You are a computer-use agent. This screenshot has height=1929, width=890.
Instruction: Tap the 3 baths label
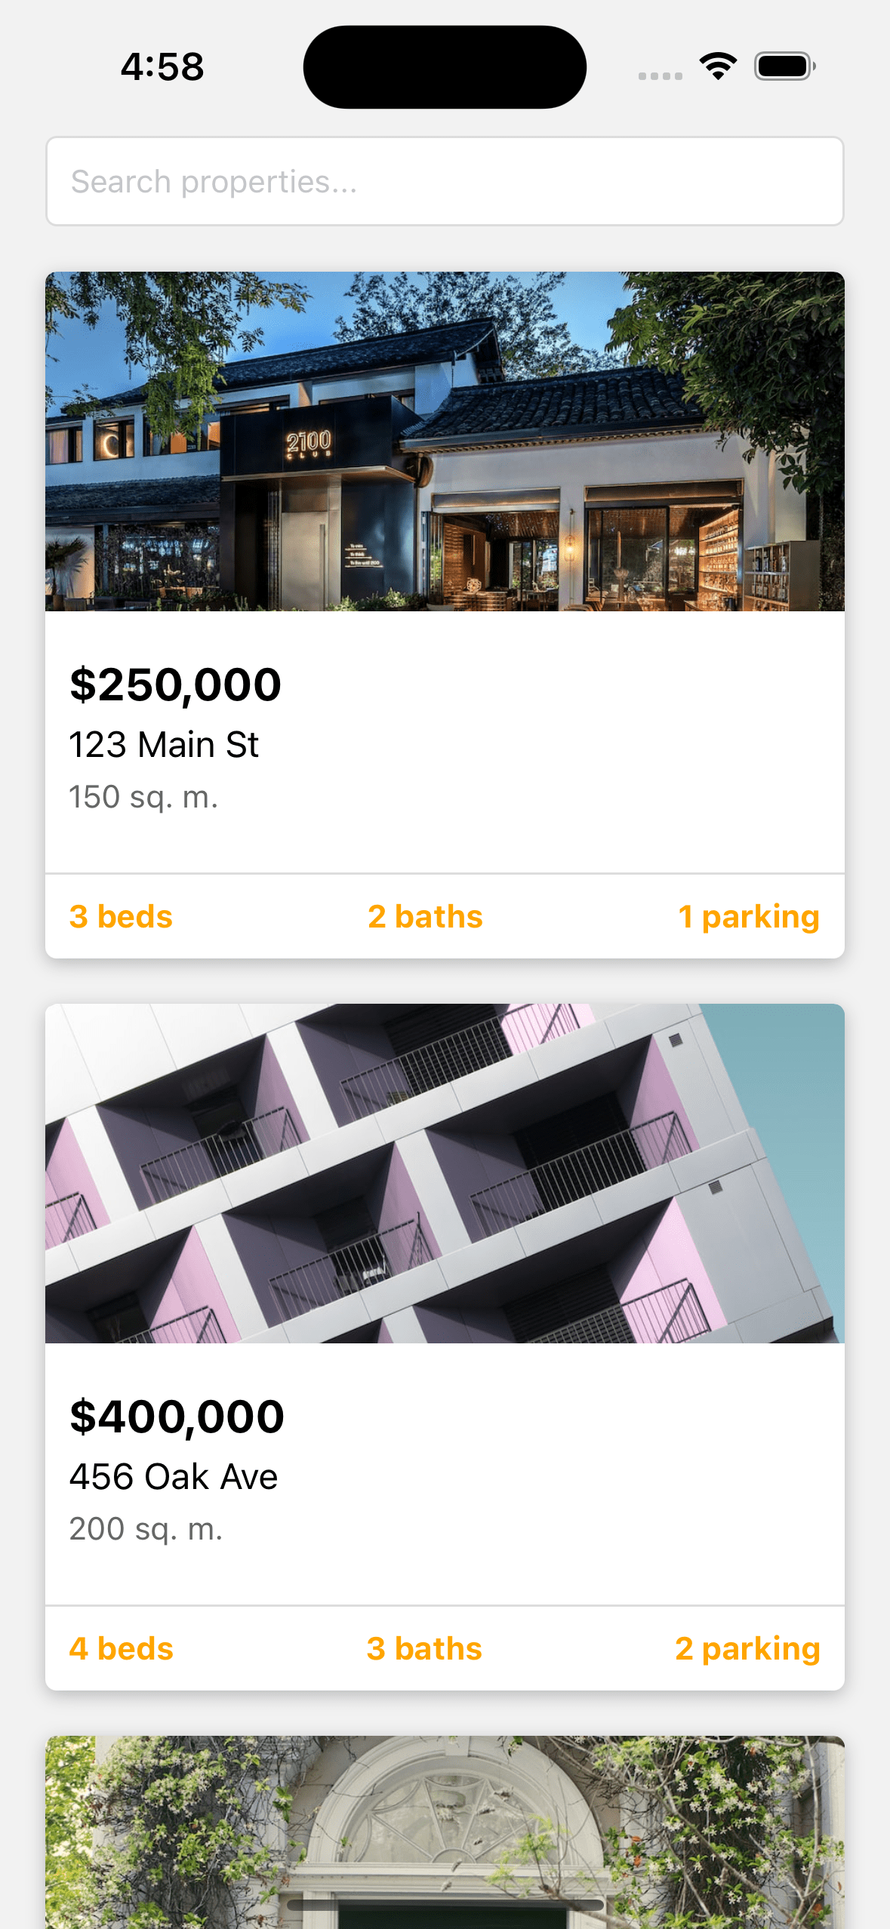[x=424, y=1649]
